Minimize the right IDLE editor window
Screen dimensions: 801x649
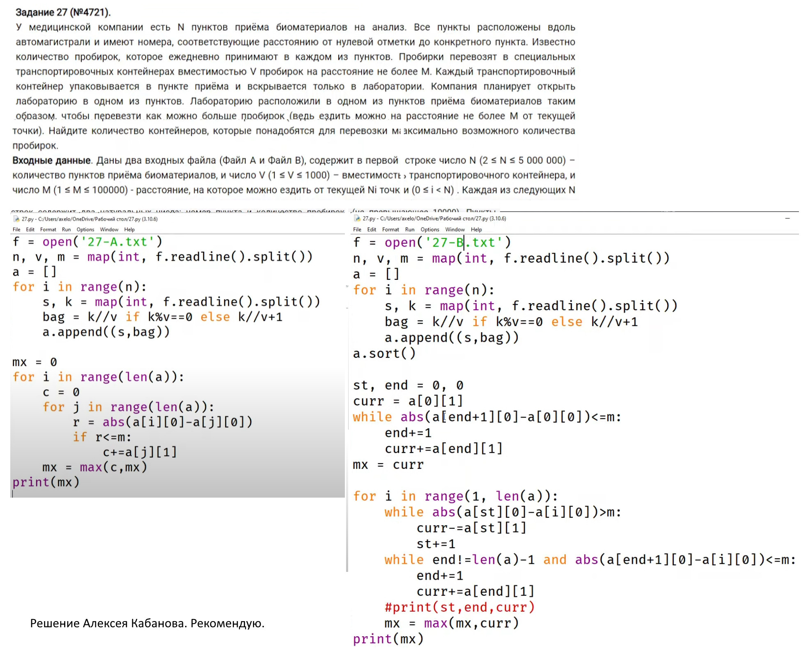click(787, 218)
